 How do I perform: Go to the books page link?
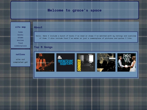20,35
